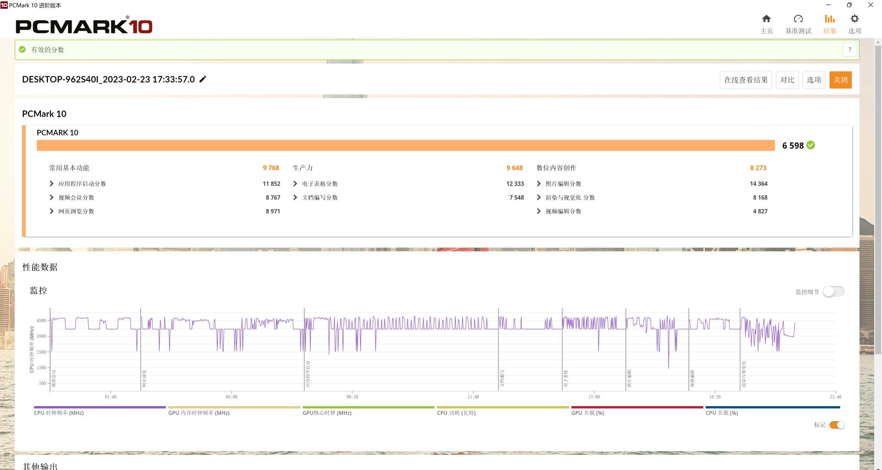Turn off the 标记 markers toggle
The height and width of the screenshot is (470, 882).
click(x=837, y=425)
